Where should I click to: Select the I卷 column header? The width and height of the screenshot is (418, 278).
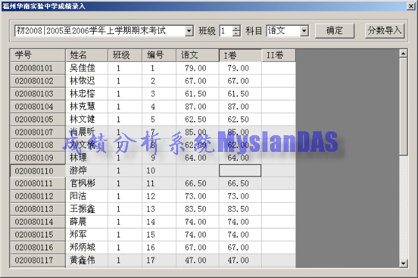240,55
